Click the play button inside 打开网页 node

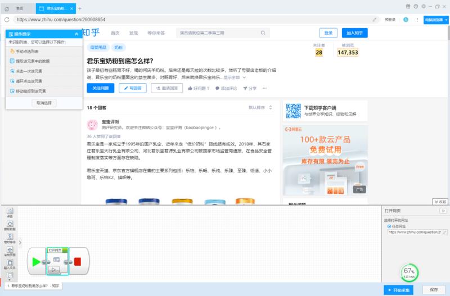pos(53,270)
